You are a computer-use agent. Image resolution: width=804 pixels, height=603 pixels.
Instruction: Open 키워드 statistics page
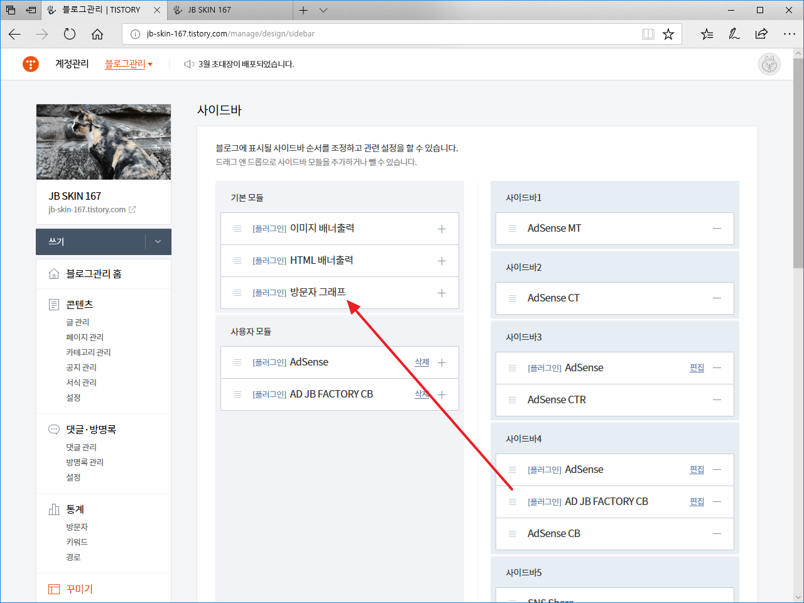(x=77, y=542)
